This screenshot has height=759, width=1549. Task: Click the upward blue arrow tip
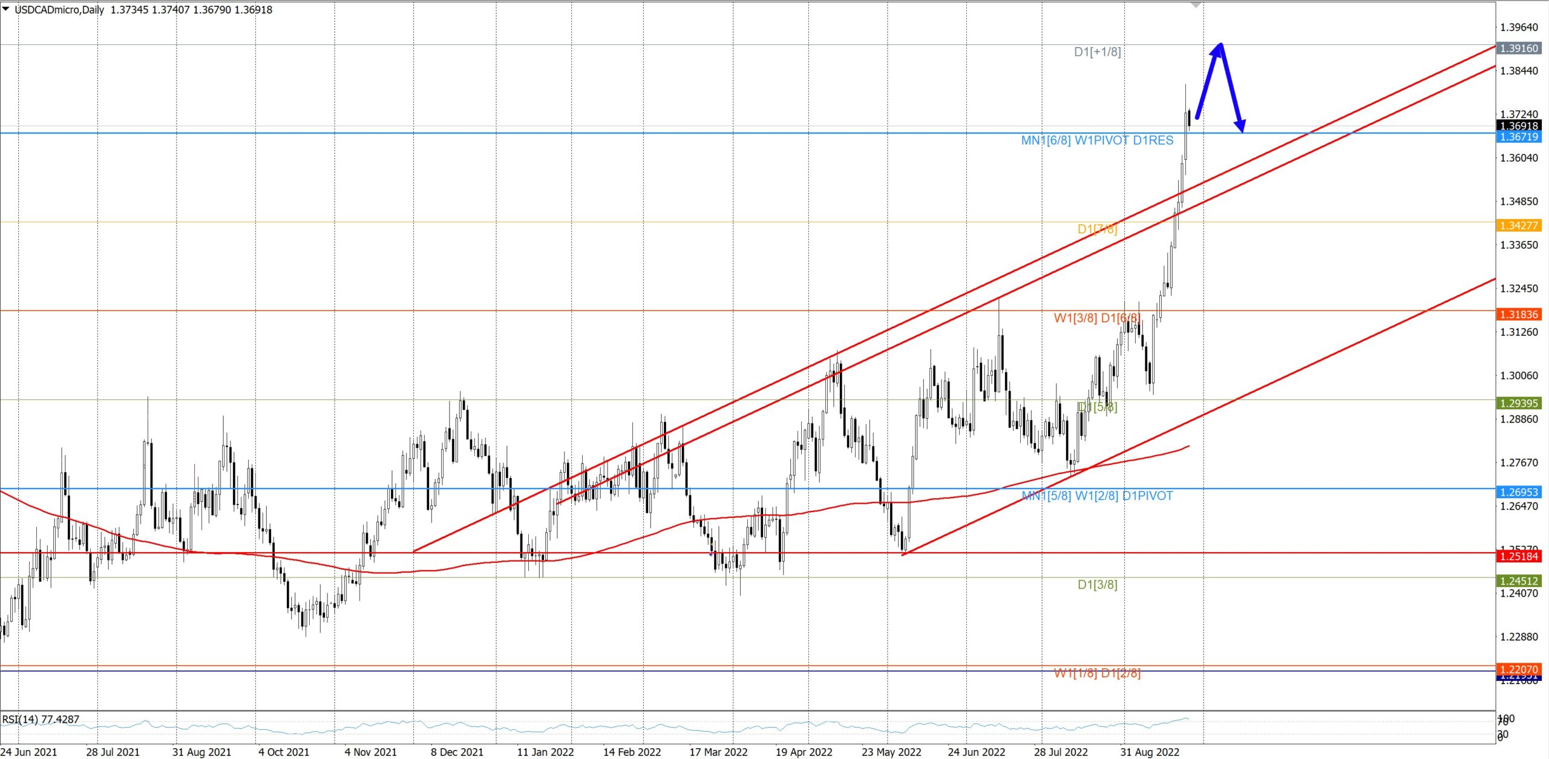(x=1220, y=45)
